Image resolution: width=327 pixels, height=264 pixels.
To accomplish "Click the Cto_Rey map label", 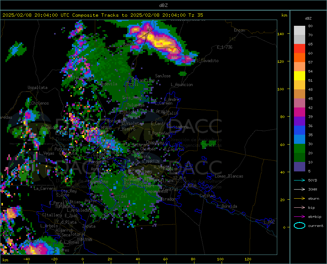I will point(69,191).
